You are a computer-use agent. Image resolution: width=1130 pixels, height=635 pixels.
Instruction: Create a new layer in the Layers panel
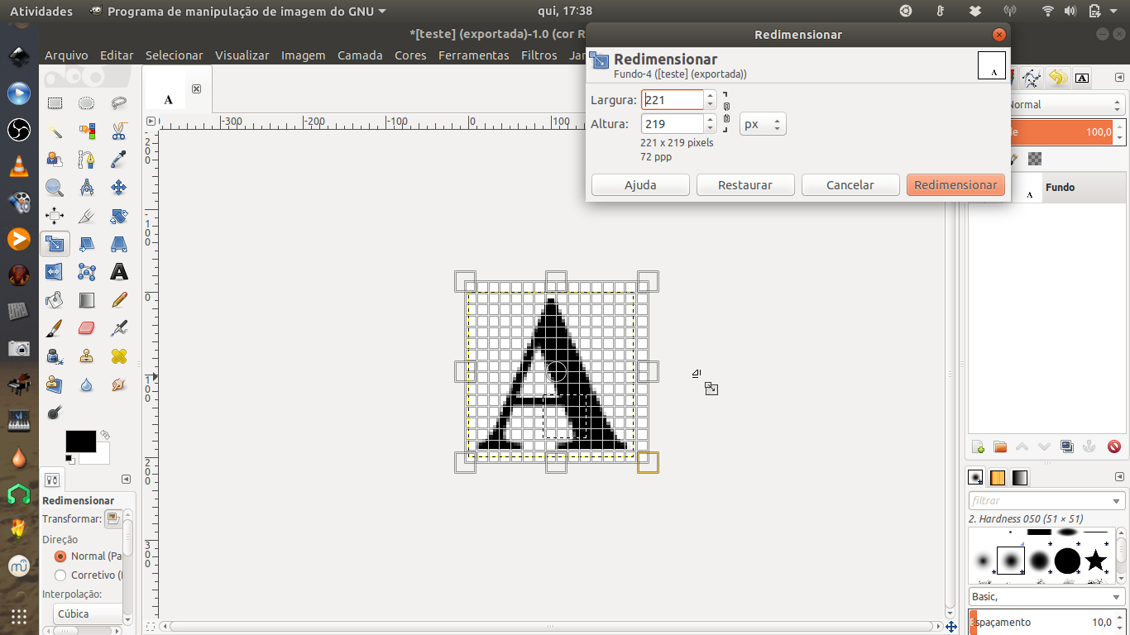click(x=977, y=446)
